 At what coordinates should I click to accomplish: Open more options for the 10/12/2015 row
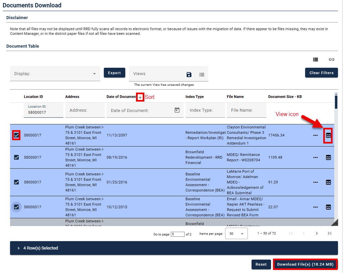[315, 207]
